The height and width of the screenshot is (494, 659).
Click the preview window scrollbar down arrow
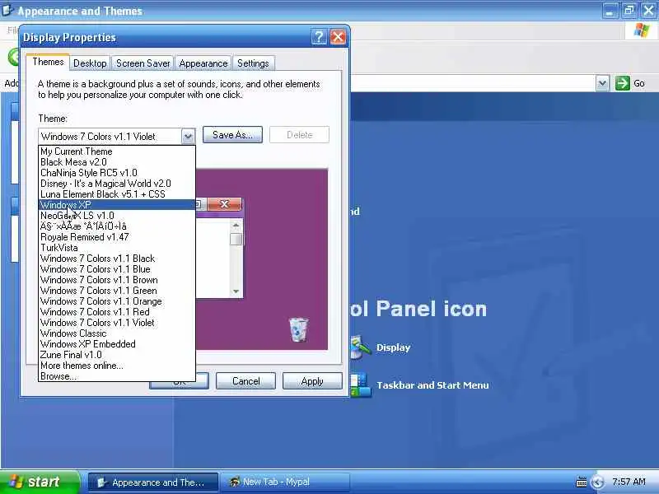point(236,291)
